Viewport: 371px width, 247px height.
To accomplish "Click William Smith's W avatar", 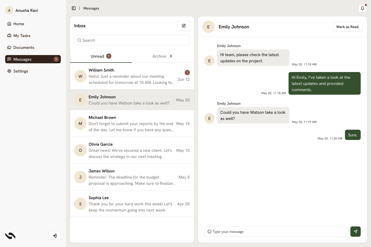I will (80, 76).
